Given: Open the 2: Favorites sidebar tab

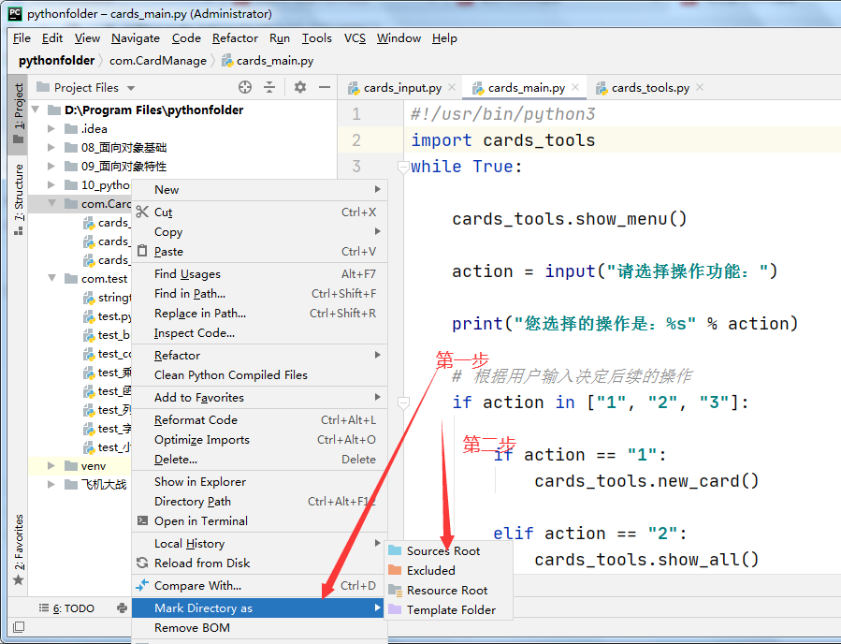Looking at the screenshot, I should [19, 549].
